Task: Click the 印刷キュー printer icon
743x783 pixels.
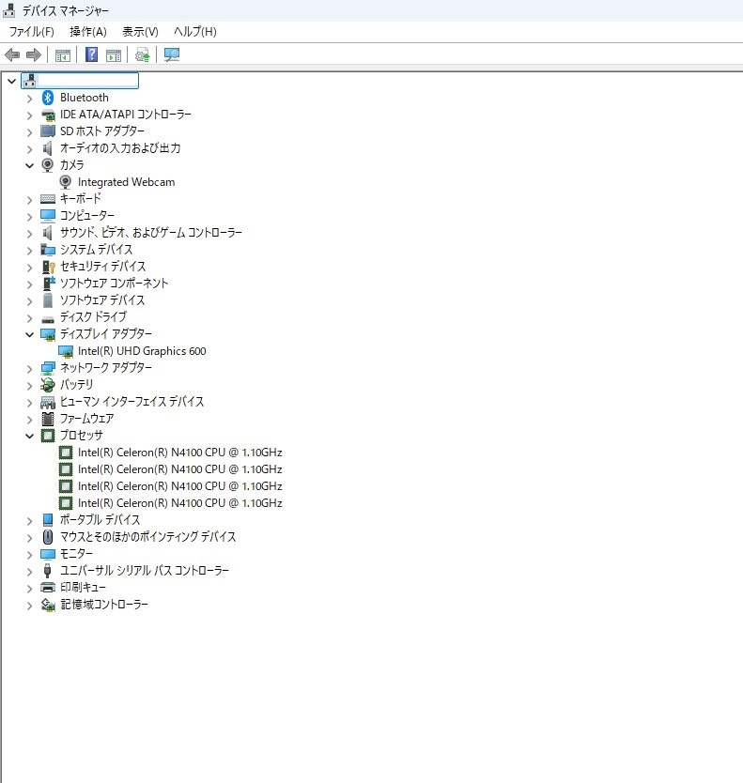Action: point(48,588)
